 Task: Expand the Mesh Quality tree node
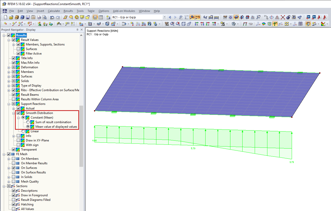tap(9, 182)
